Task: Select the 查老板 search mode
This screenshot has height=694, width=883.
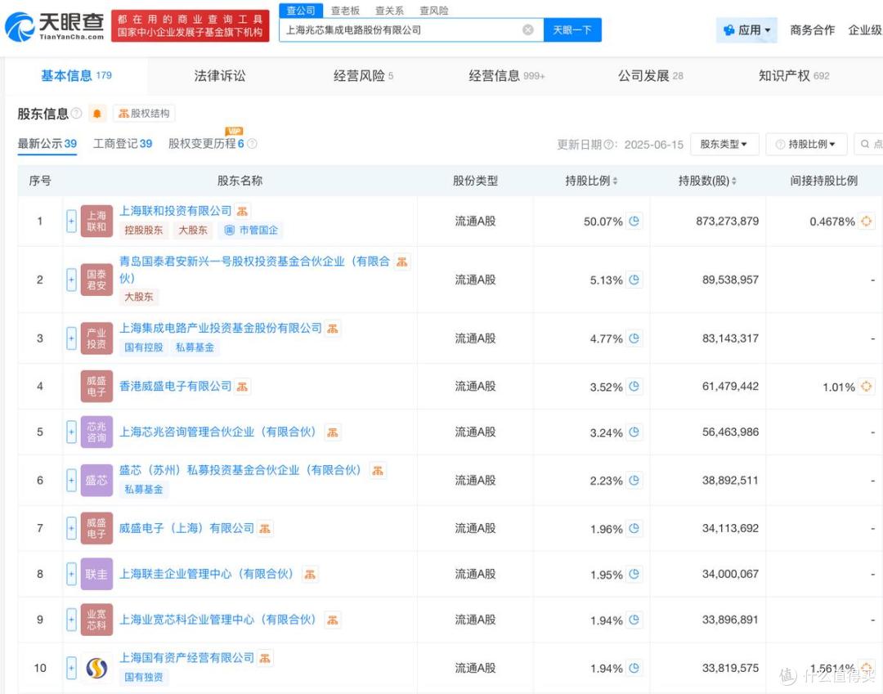Action: coord(345,11)
